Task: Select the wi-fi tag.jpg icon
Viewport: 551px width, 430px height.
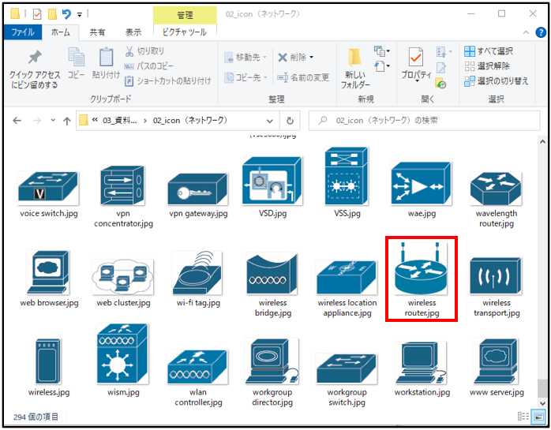Action: point(198,273)
